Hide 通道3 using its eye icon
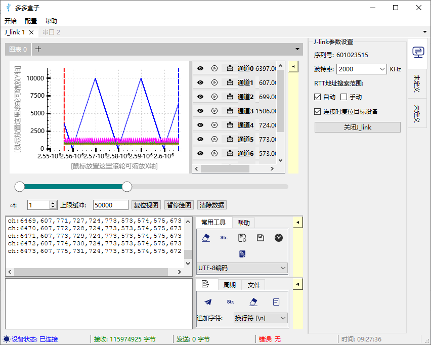The height and width of the screenshot is (345, 431). coord(200,111)
